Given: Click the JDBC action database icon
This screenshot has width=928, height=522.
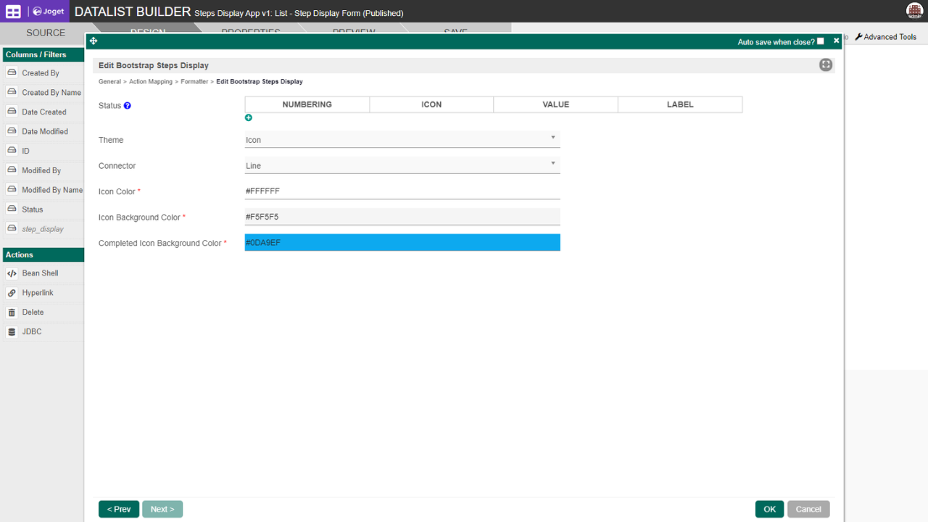Looking at the screenshot, I should pyautogui.click(x=12, y=332).
